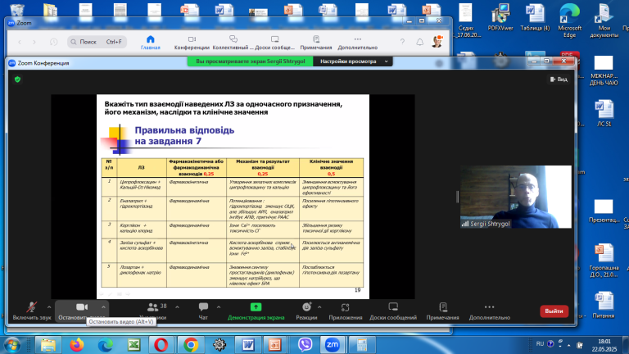Open Таблица (4) desktop document
629x354 pixels.
[535, 17]
